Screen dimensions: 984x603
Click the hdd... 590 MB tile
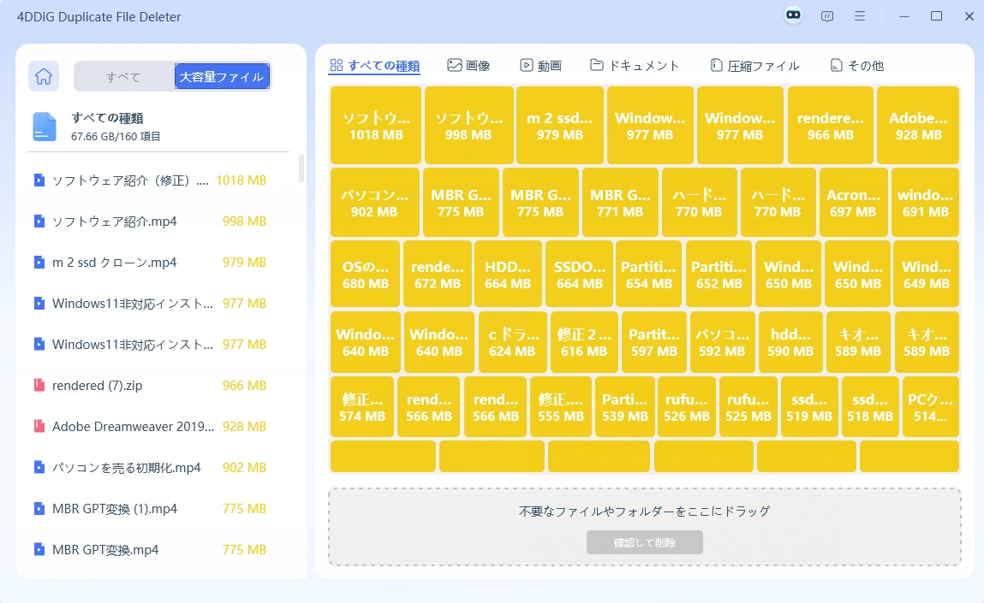790,341
